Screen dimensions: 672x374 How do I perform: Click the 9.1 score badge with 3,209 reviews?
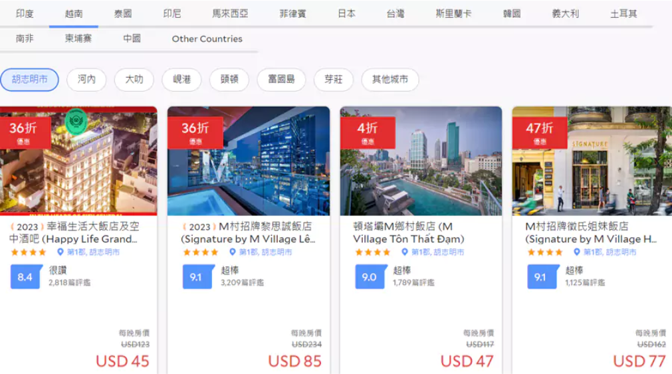[197, 277]
